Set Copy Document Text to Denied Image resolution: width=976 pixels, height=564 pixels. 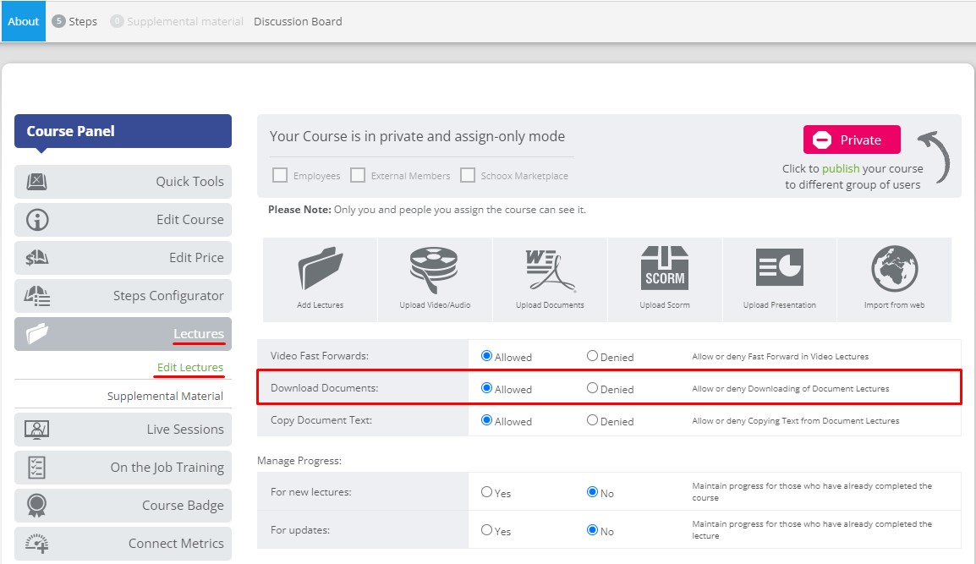[592, 420]
